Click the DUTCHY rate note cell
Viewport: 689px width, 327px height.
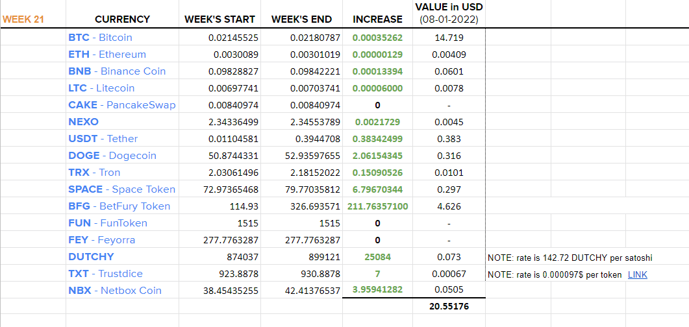click(570, 258)
